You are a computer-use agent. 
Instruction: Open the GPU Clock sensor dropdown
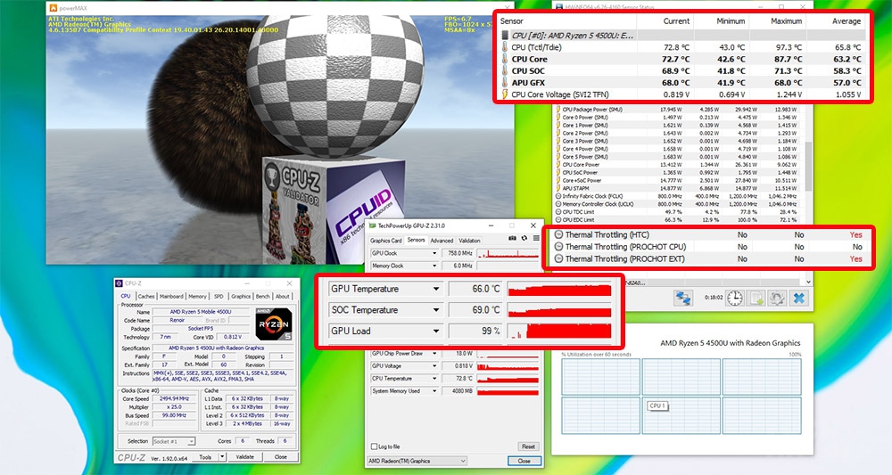tap(434, 253)
